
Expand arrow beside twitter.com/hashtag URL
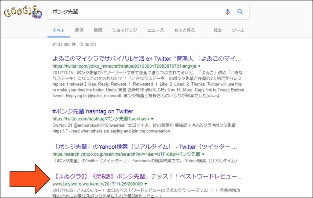(152, 119)
